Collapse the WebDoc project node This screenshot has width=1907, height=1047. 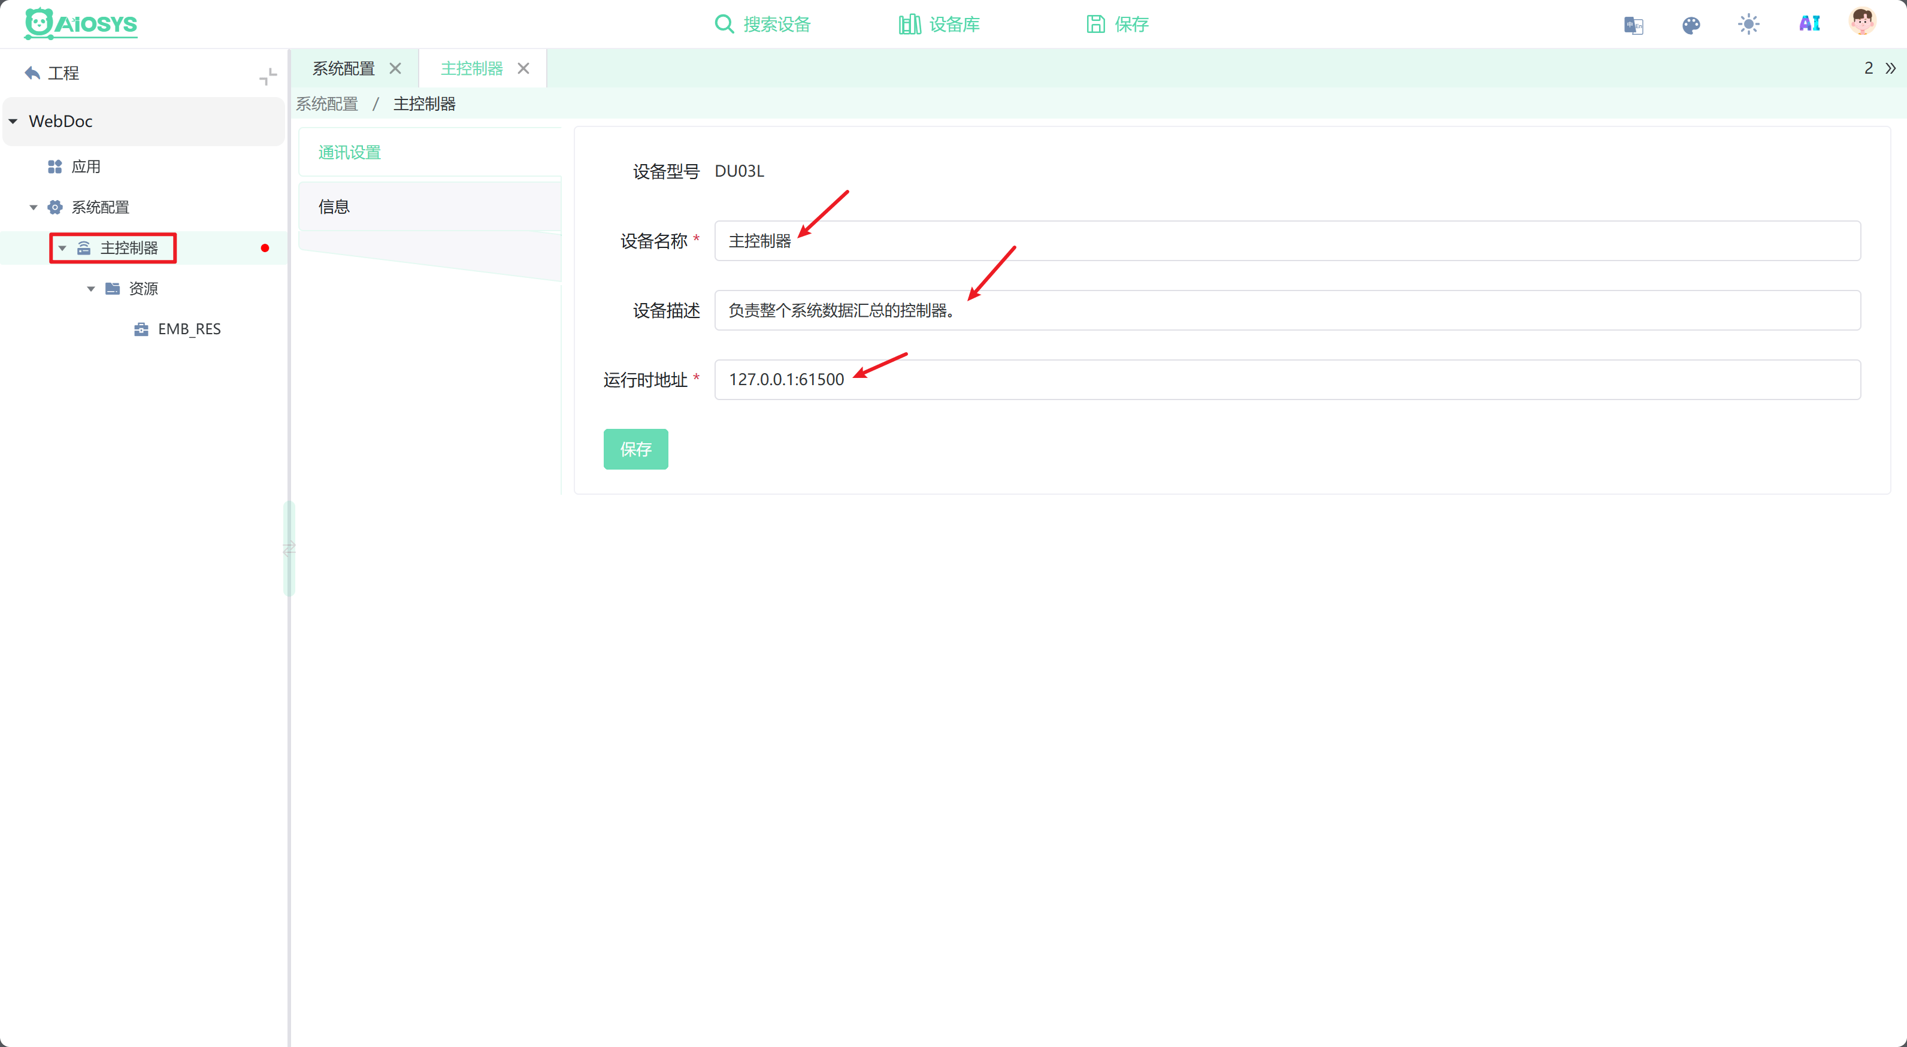[x=13, y=122]
